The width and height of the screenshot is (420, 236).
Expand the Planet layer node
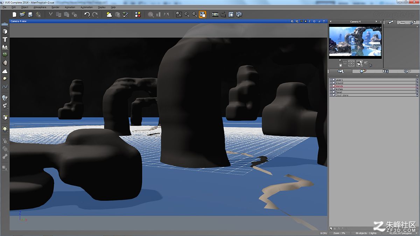point(331,92)
